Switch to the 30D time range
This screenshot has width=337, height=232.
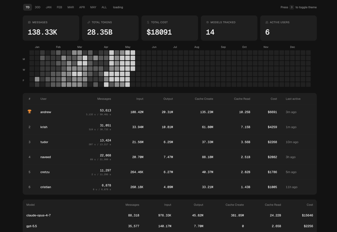tap(38, 7)
